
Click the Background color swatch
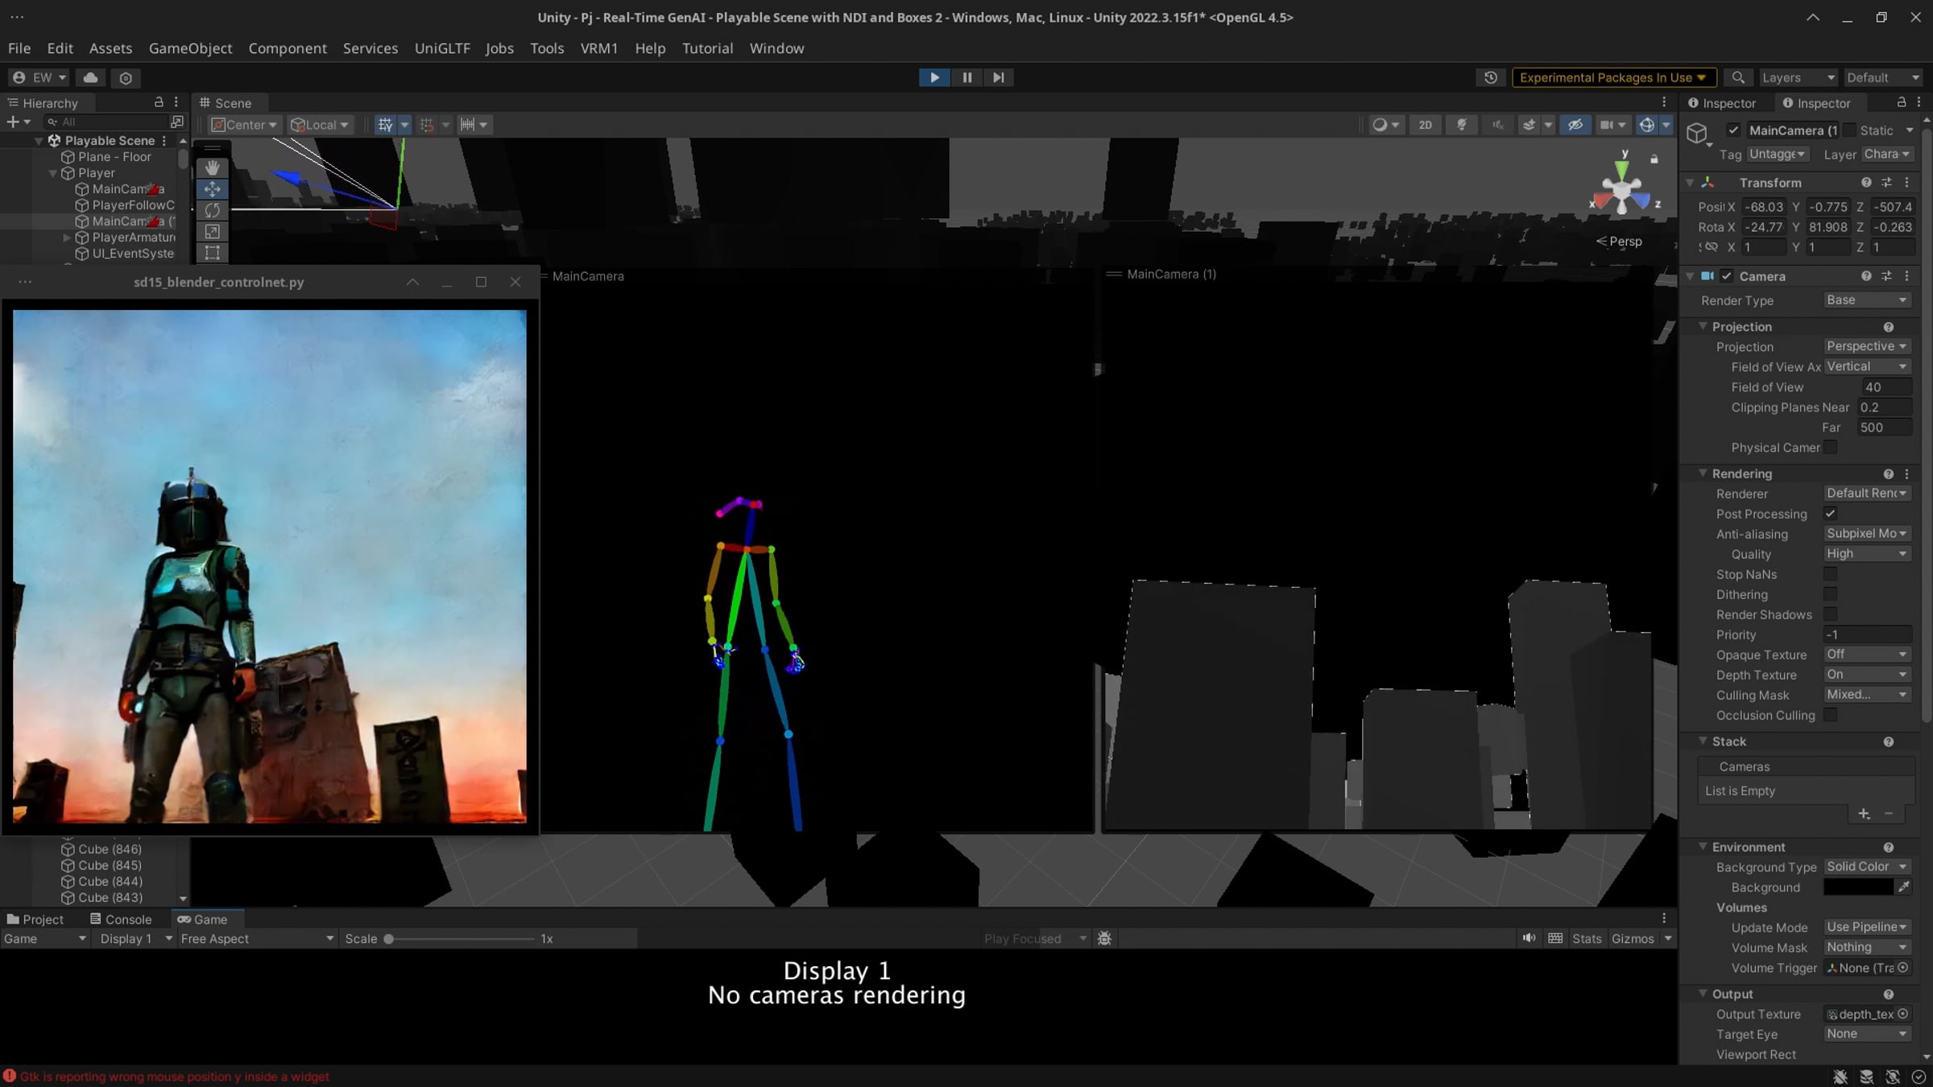pos(1857,887)
